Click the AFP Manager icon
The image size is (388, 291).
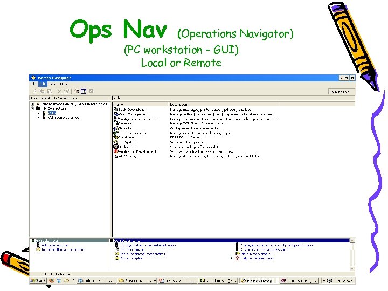coord(116,156)
